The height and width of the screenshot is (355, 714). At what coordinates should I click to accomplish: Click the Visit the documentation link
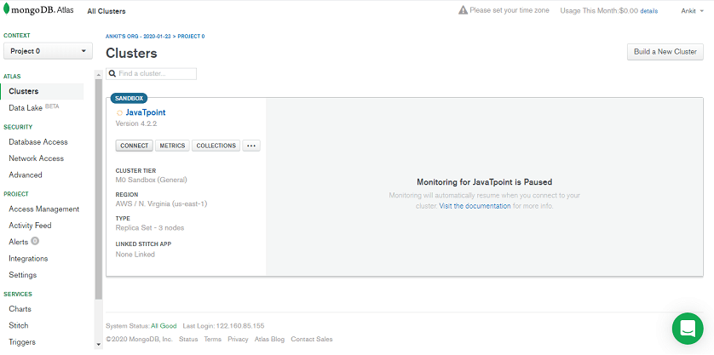click(475, 206)
